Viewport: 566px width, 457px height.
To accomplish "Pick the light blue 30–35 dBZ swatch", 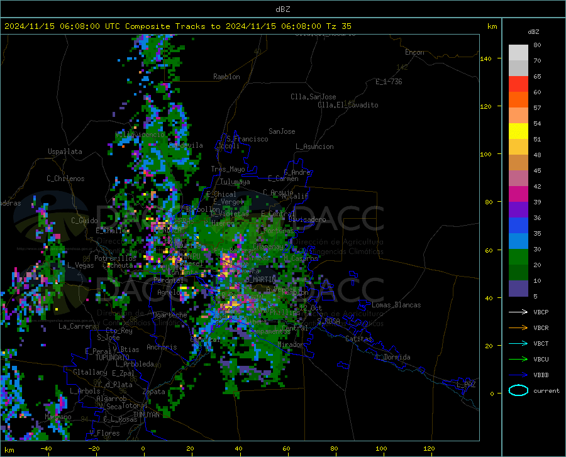I will [x=518, y=241].
